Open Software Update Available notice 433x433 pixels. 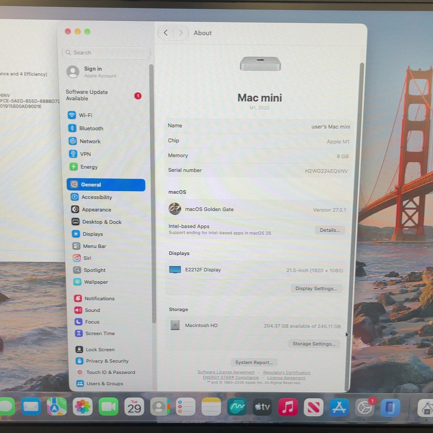coord(104,95)
